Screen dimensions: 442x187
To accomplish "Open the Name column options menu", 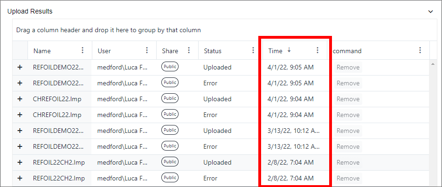I will pyautogui.click(x=83, y=50).
